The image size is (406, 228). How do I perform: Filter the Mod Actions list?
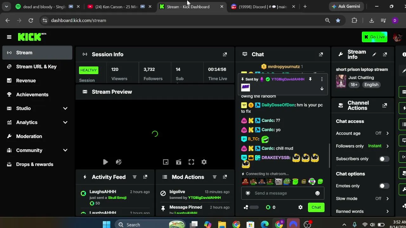(x=214, y=177)
